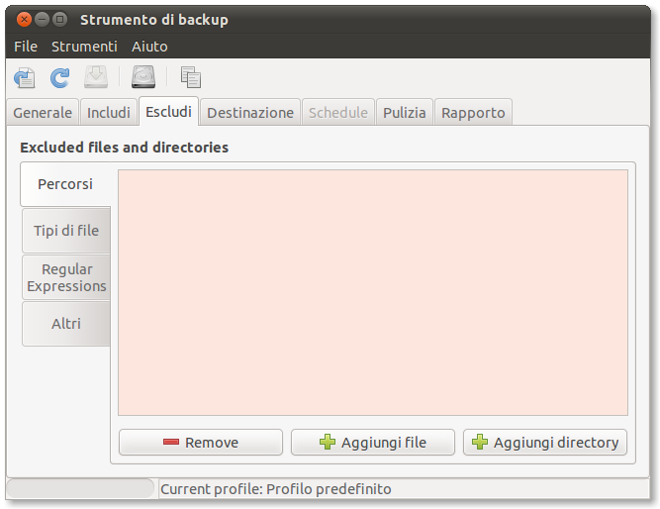
Task: Open the Strumenti menu
Action: [x=84, y=47]
